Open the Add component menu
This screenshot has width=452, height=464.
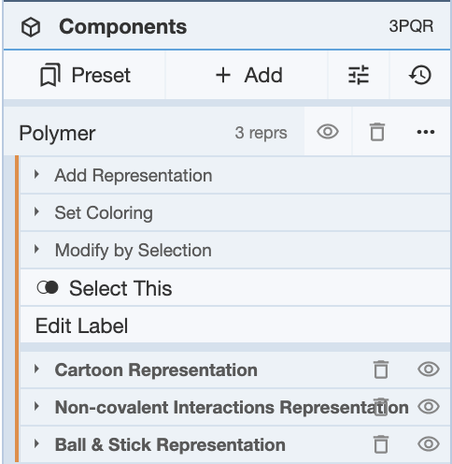[249, 75]
